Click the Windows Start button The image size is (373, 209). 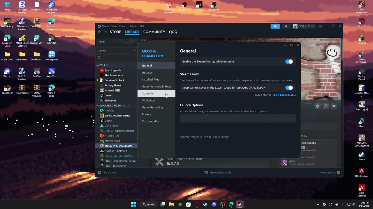point(133,204)
